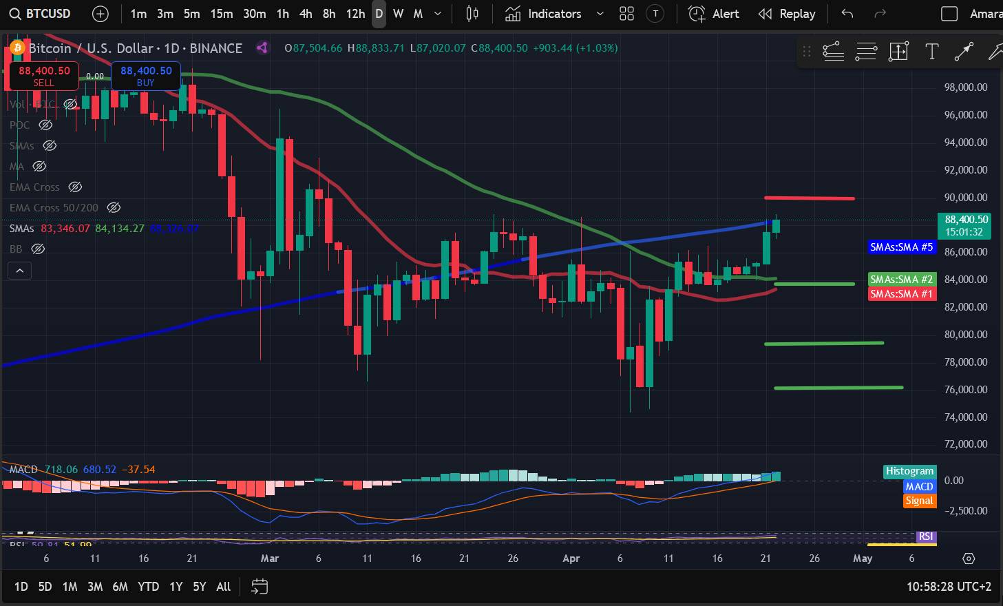Screen dimensions: 1003x606
Task: Click the orange Signal label in MACD pane
Action: pos(920,501)
